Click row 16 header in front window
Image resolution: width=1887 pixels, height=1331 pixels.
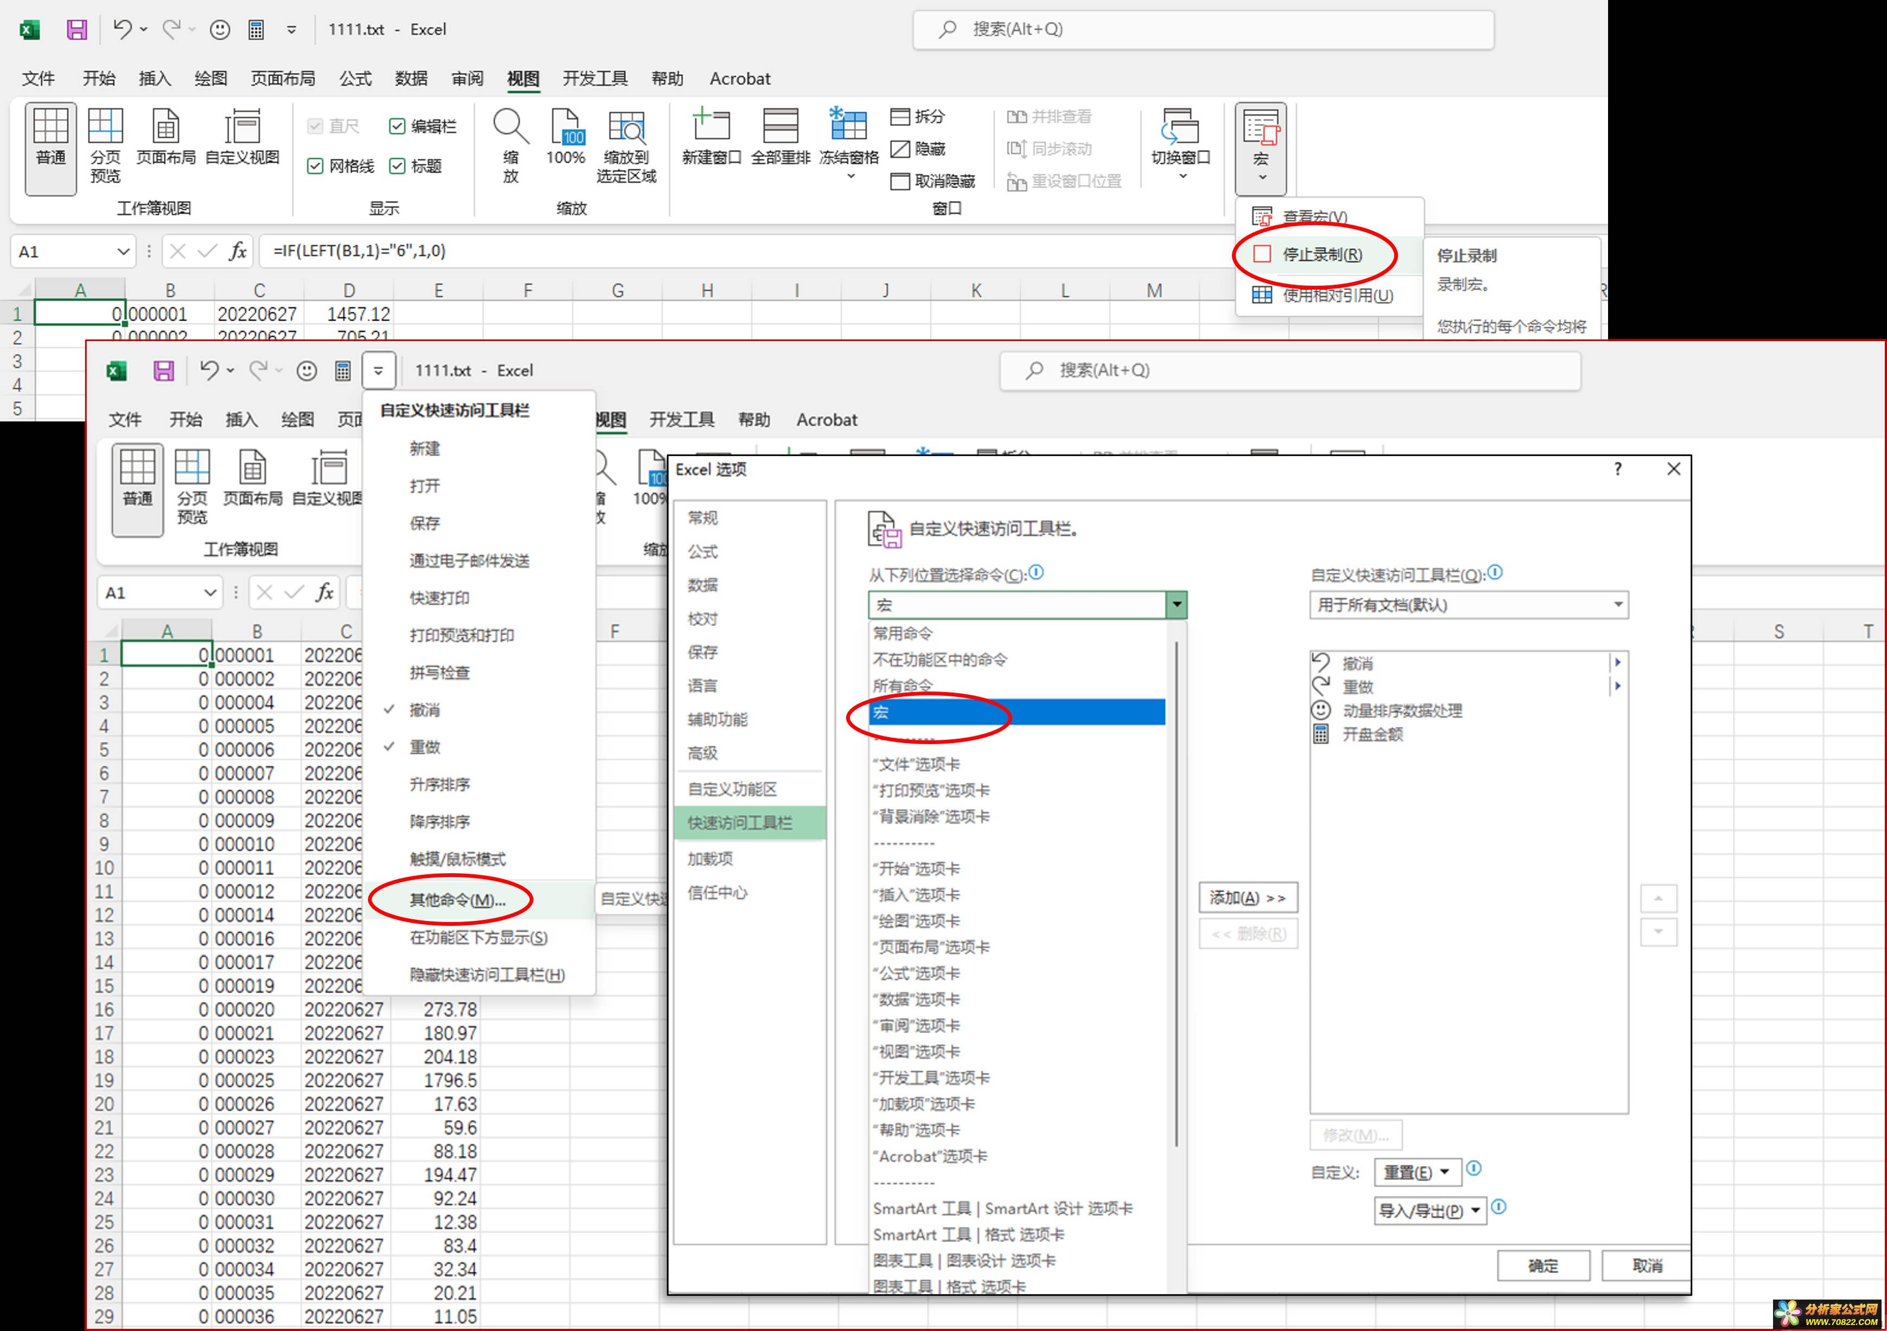[x=104, y=1009]
